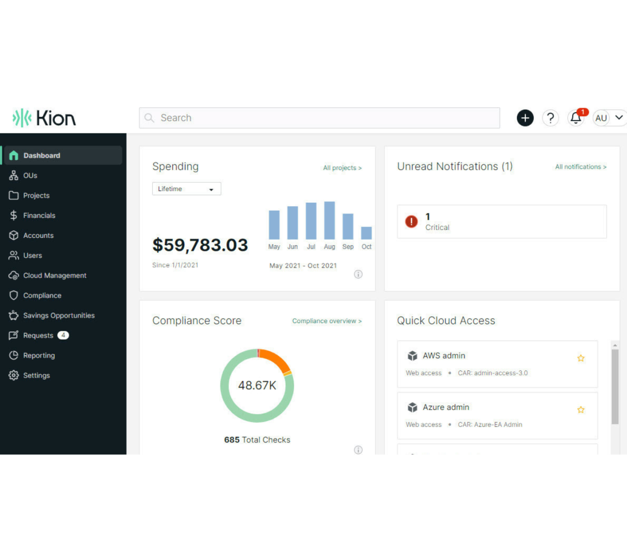Click the help question mark icon

coord(550,118)
